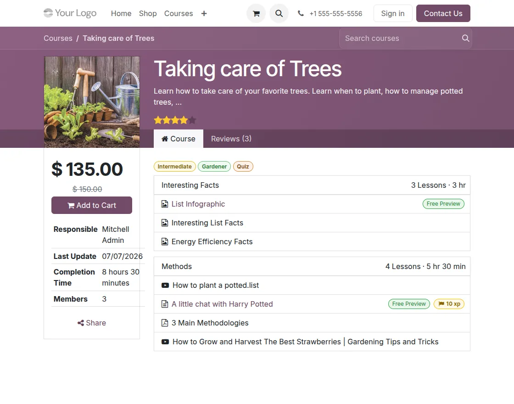The width and height of the screenshot is (514, 404).
Task: Click the Your Logo image
Action: [70, 13]
